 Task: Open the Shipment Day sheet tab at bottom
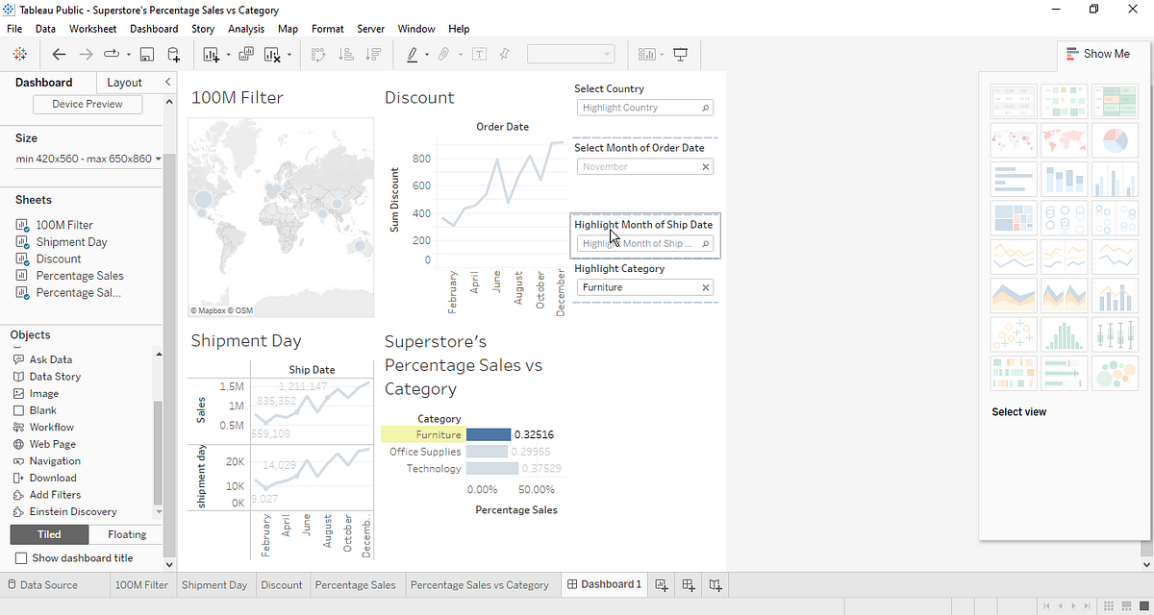(213, 584)
